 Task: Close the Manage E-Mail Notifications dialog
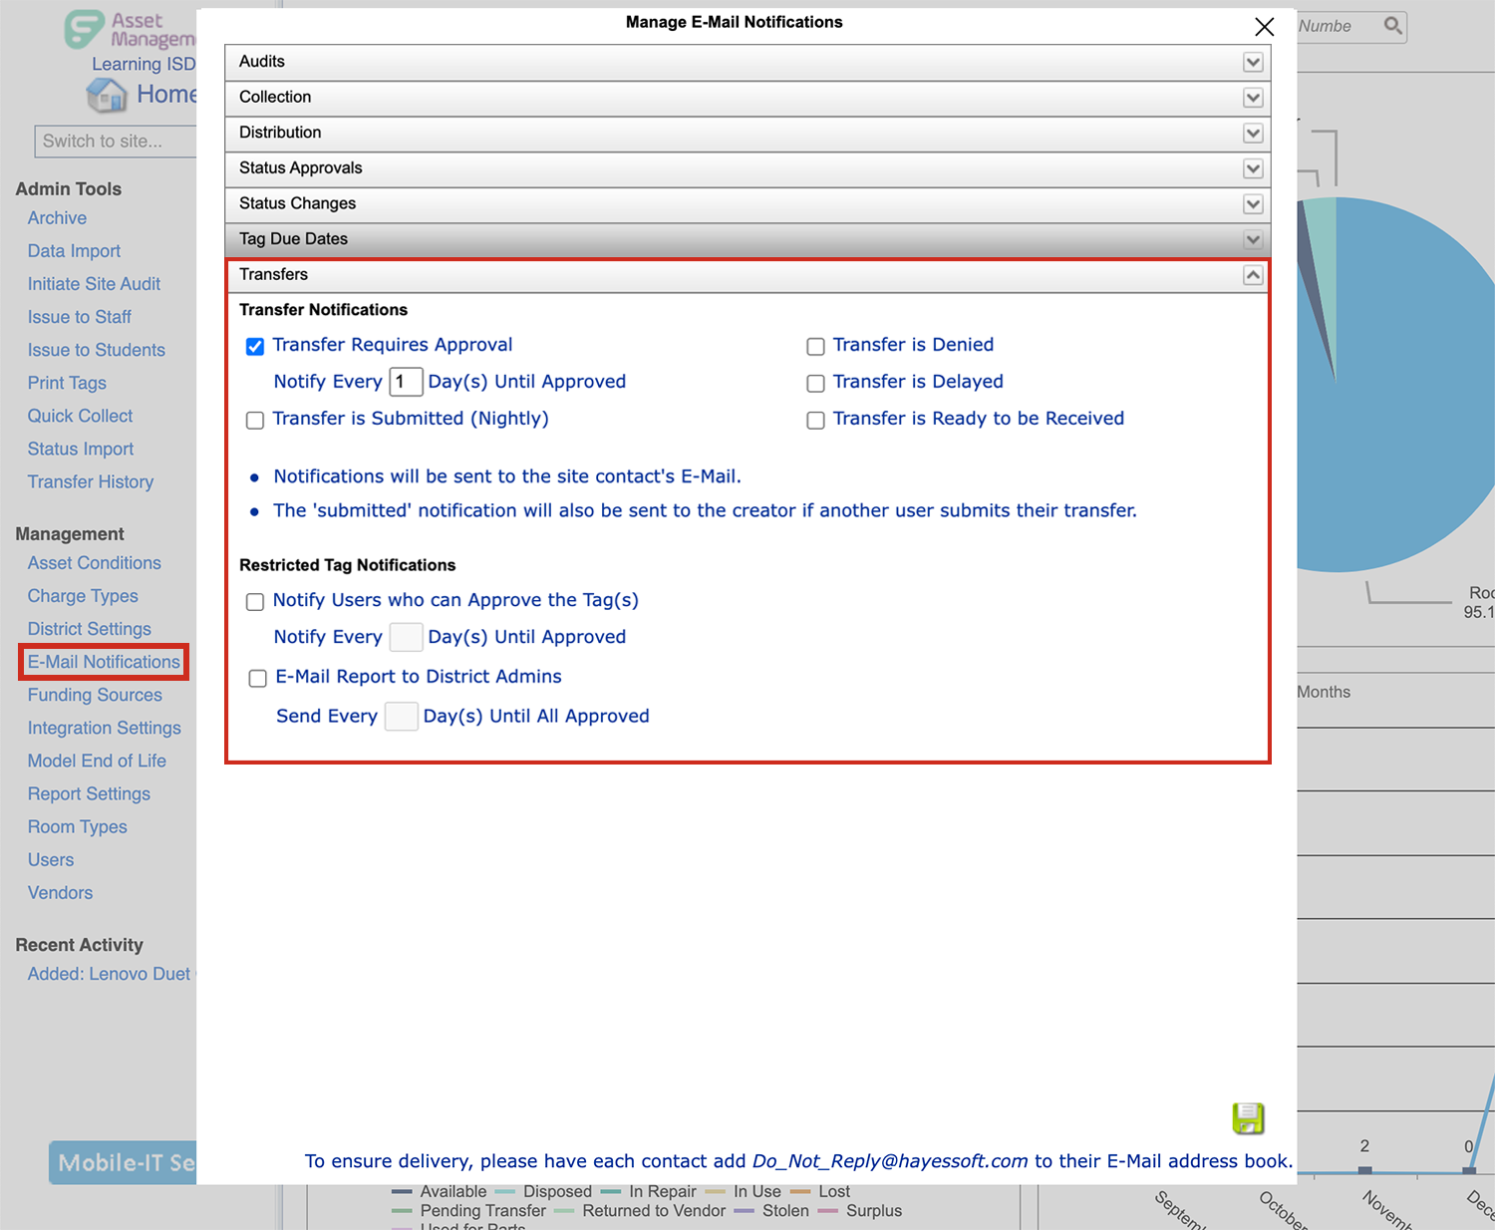coord(1264,27)
